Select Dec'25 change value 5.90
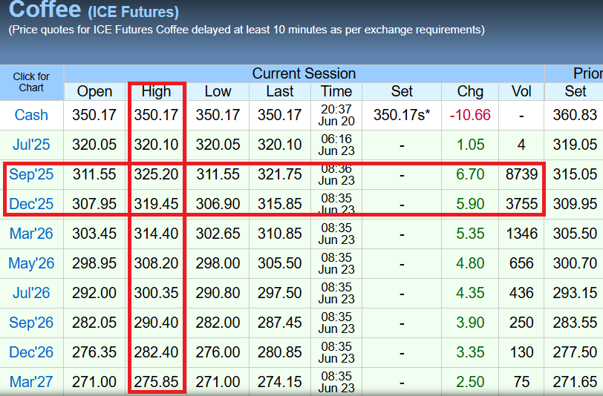This screenshot has height=396, width=603. coord(470,204)
